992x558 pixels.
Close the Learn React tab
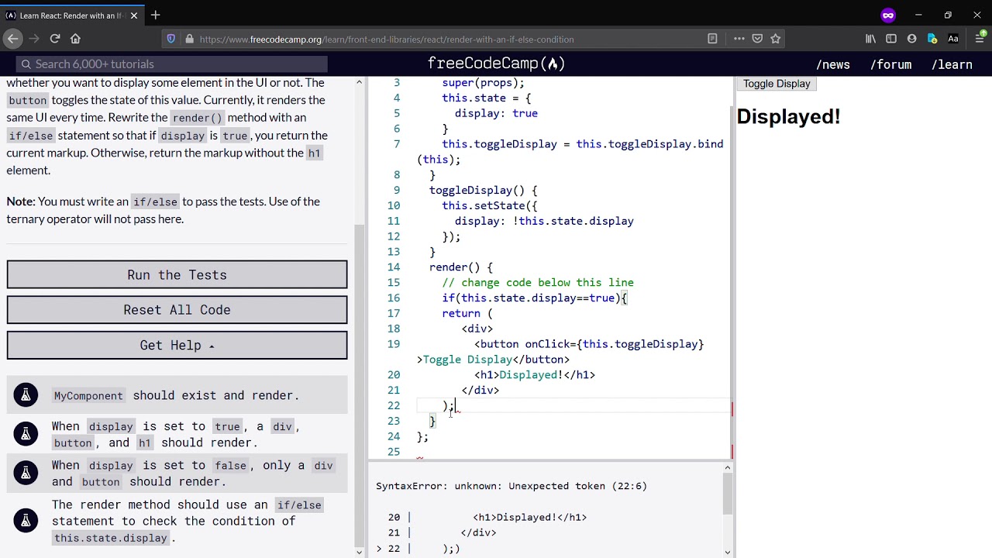[133, 15]
